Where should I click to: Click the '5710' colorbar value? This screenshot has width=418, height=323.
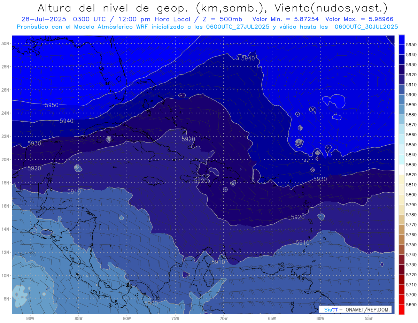pyautogui.click(x=411, y=284)
